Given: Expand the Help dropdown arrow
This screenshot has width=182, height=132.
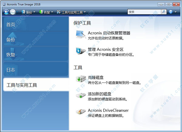Looking at the screenshot, I should [176, 12].
